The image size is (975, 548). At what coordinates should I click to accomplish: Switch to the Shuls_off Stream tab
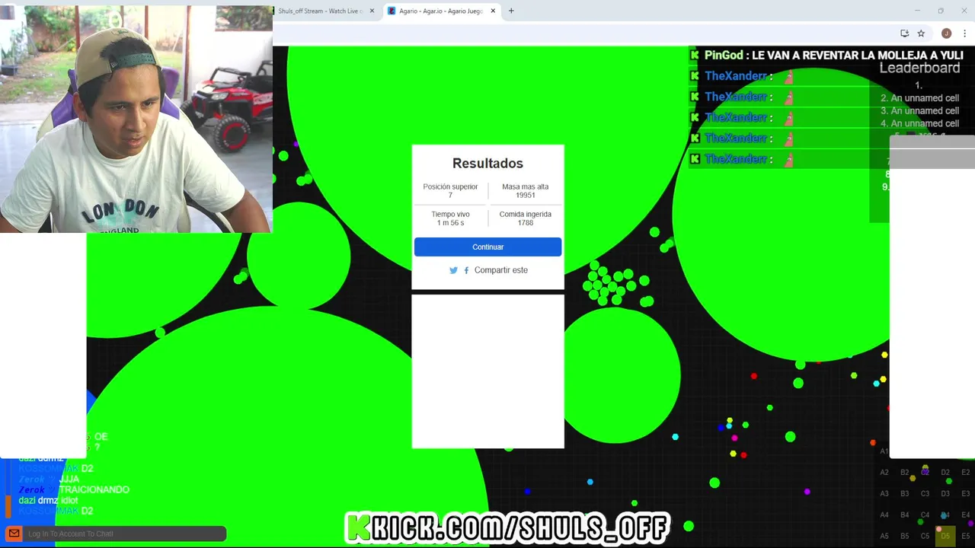(326, 11)
